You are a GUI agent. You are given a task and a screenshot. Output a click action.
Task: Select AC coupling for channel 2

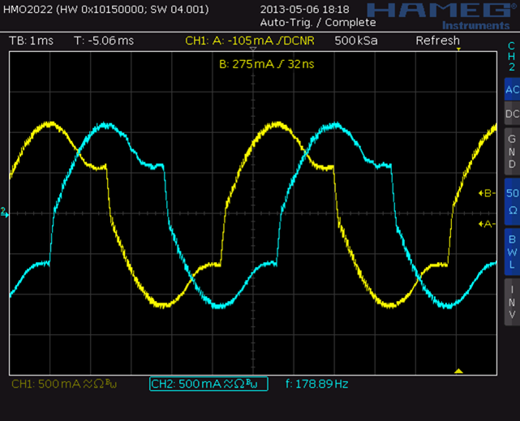(x=511, y=89)
